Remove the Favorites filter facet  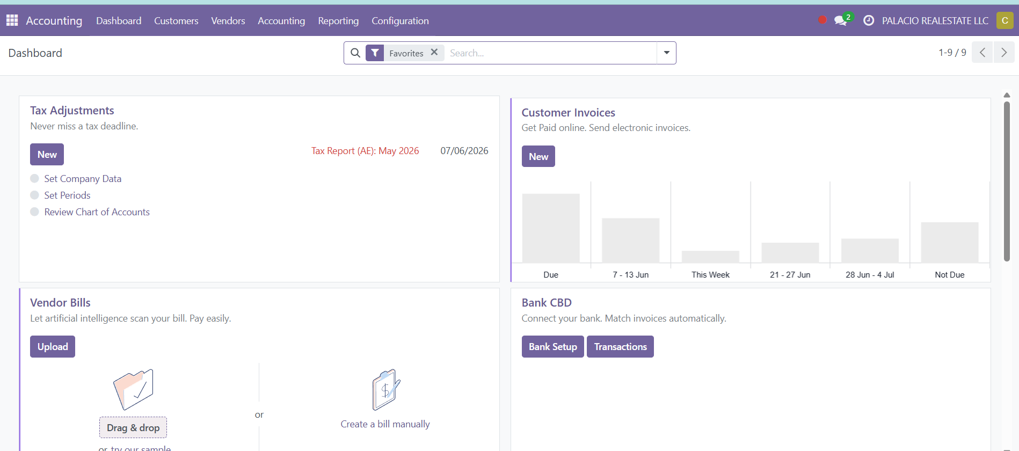tap(434, 52)
